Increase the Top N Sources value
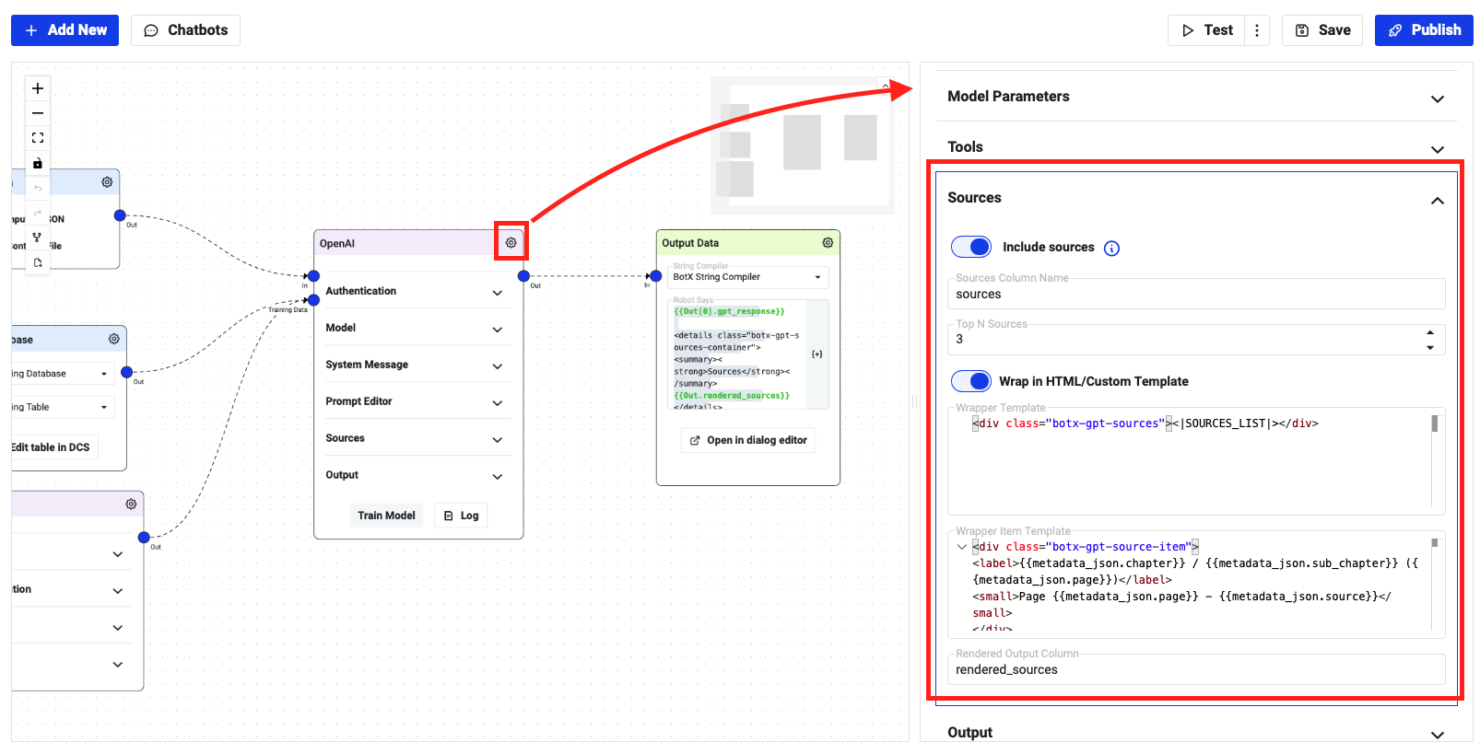Screen dimensions: 1480x754 [1430, 332]
